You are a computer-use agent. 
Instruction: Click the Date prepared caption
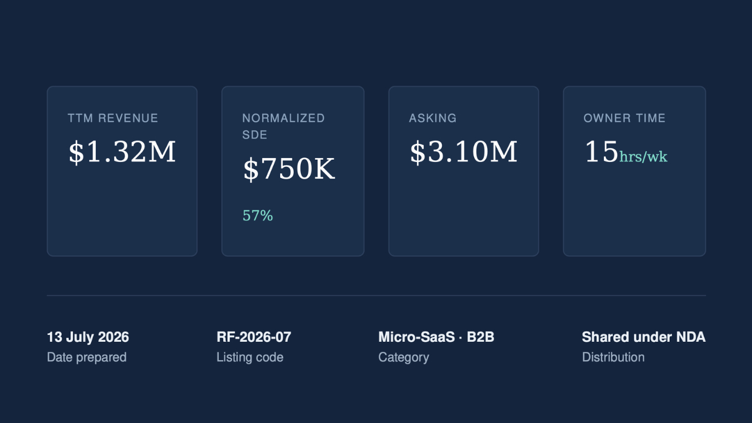pos(87,357)
